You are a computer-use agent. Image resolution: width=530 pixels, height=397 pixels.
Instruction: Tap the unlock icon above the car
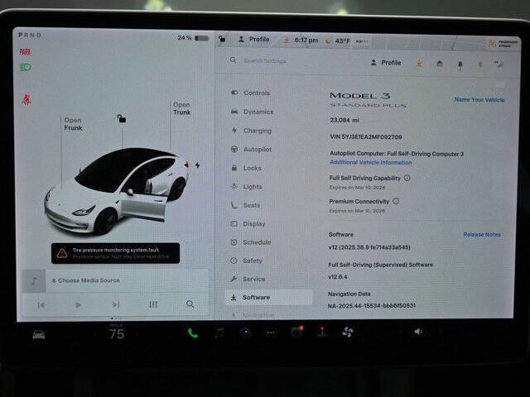pyautogui.click(x=122, y=118)
